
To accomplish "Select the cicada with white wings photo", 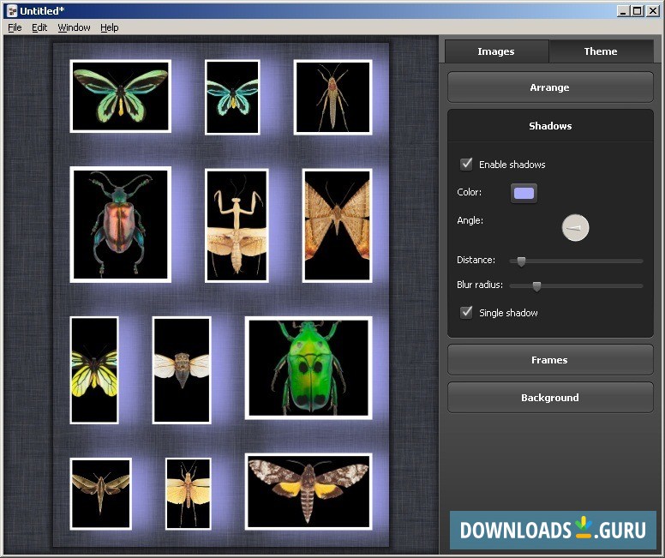I will [182, 369].
